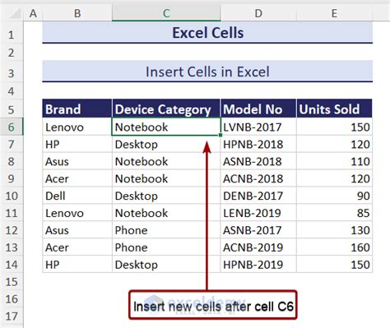Select row 16 header
The height and width of the screenshot is (328, 390).
(12, 299)
